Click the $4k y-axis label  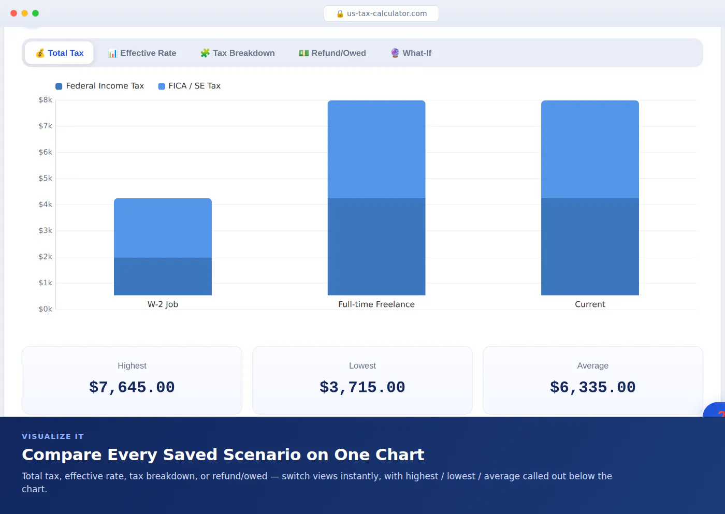[x=46, y=204]
